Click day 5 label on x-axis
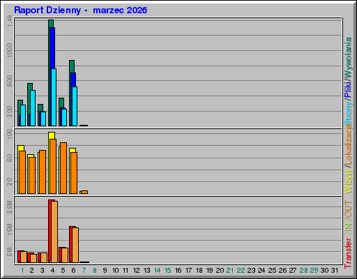The image size is (357, 279). 63,271
